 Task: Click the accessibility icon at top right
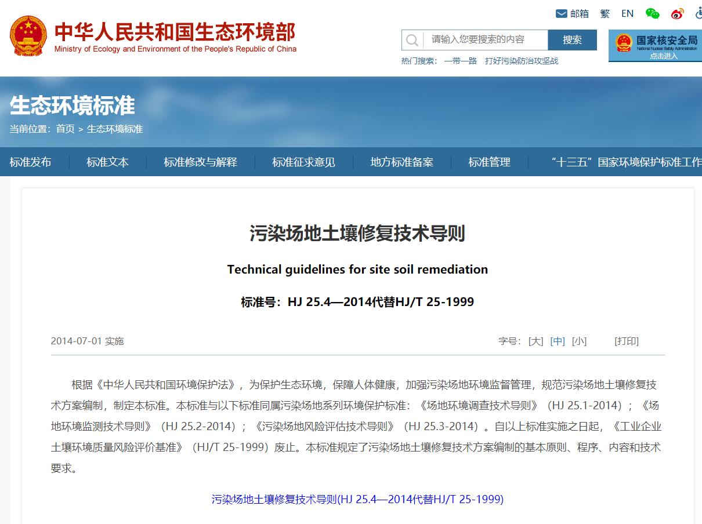(697, 13)
